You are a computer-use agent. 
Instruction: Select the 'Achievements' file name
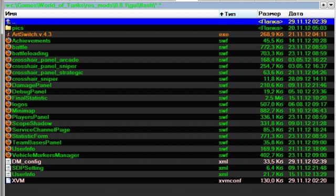[x=31, y=41]
